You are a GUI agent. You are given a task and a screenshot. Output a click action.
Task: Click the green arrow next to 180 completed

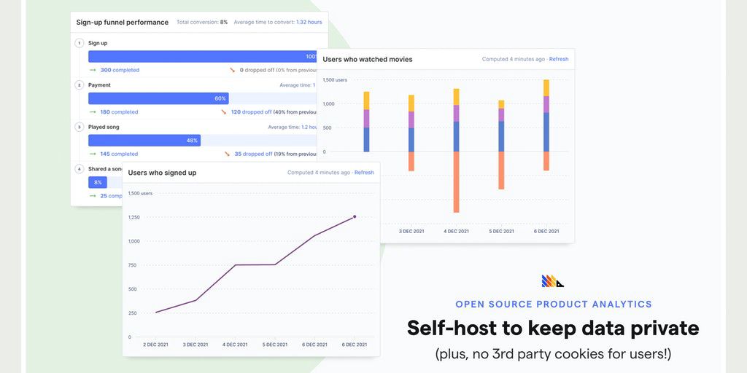93,112
